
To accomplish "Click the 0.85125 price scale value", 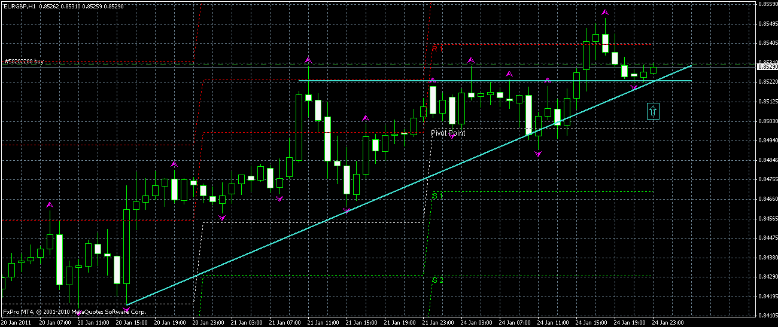I will click(767, 102).
